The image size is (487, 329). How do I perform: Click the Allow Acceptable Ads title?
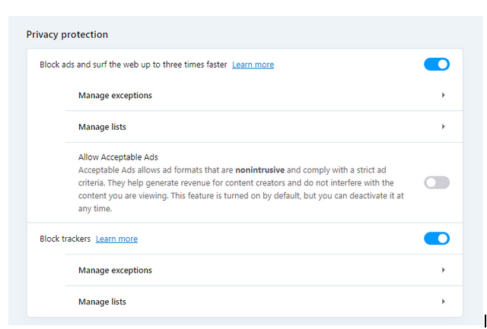pos(118,157)
